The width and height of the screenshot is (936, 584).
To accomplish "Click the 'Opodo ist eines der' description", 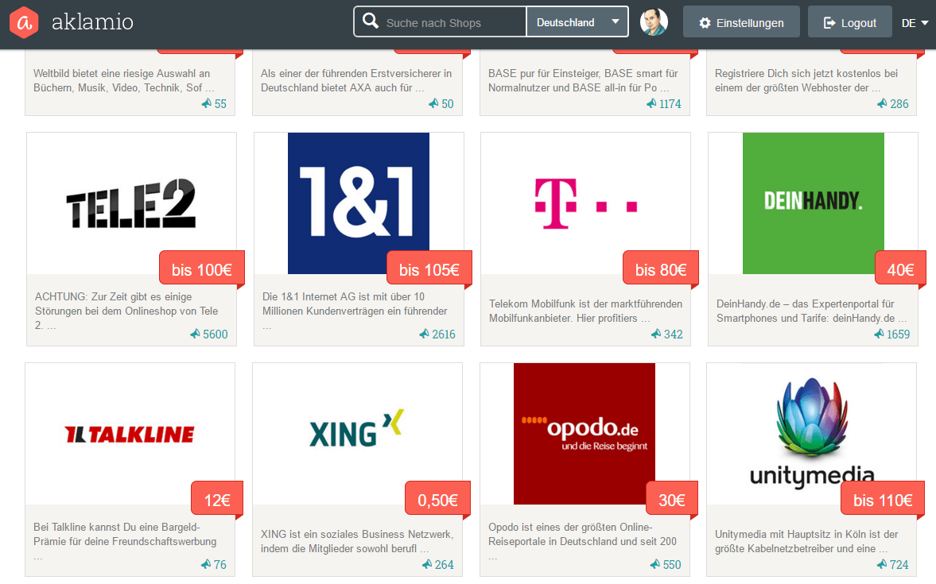I will pos(583,541).
